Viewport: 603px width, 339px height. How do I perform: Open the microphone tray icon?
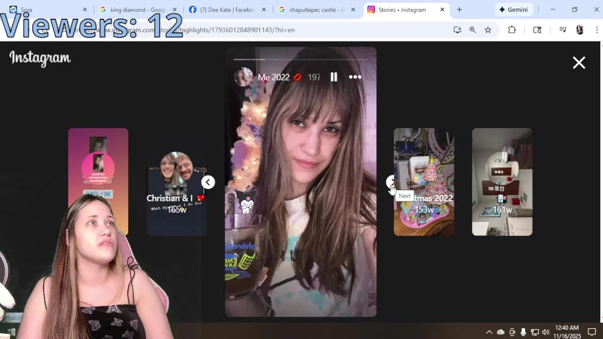pos(523,332)
